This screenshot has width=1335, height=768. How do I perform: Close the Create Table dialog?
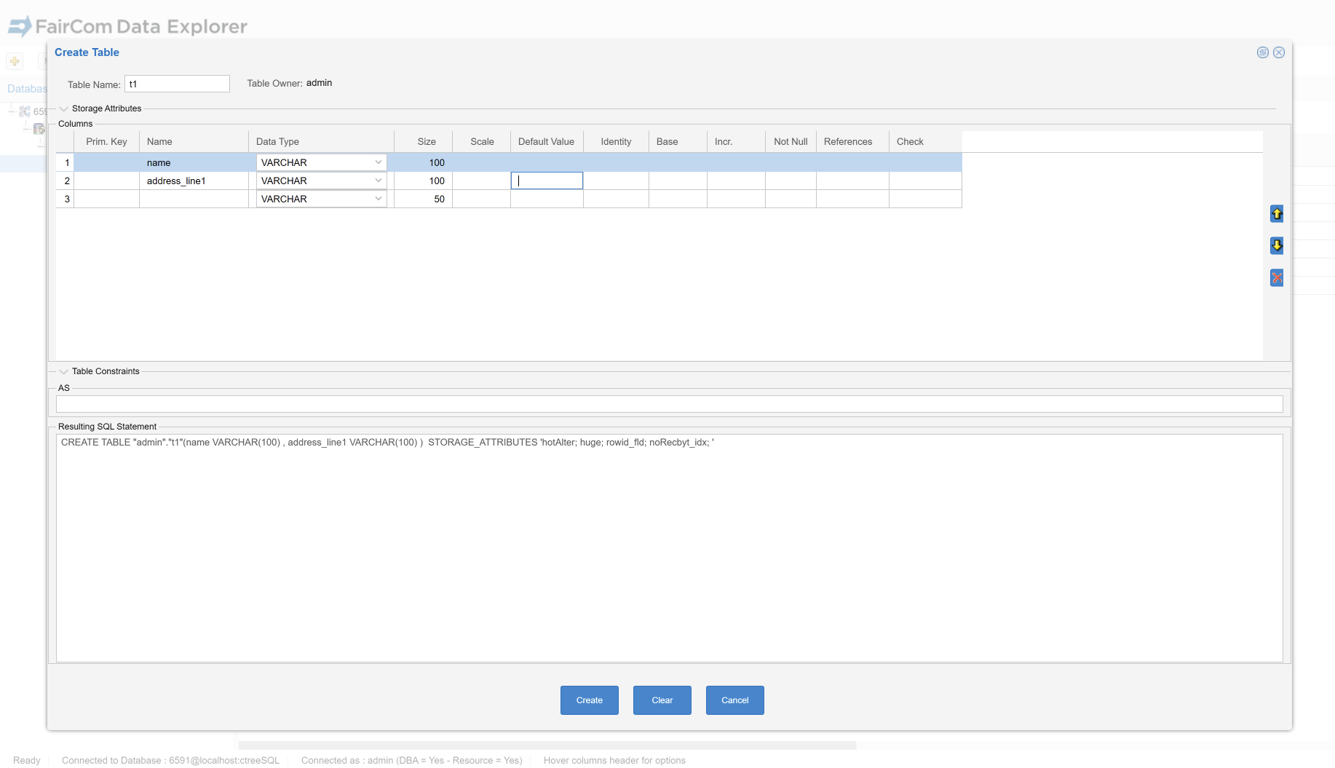[1279, 52]
